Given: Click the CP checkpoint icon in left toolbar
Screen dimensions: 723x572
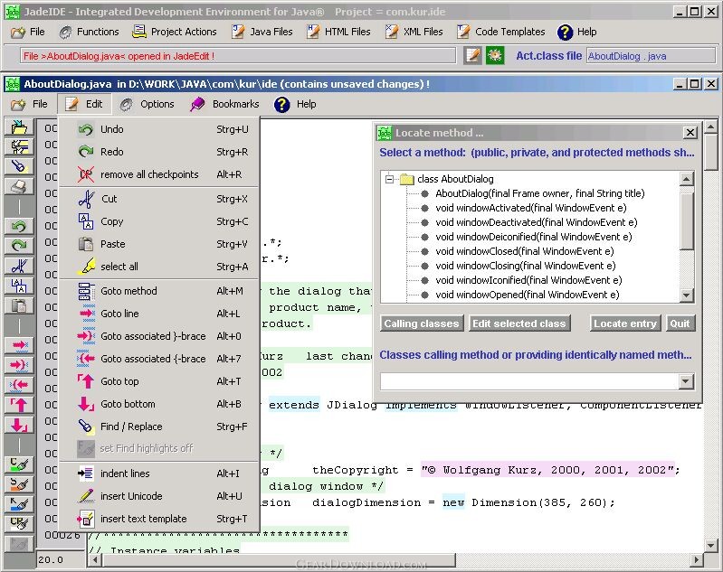Looking at the screenshot, I should pyautogui.click(x=19, y=523).
